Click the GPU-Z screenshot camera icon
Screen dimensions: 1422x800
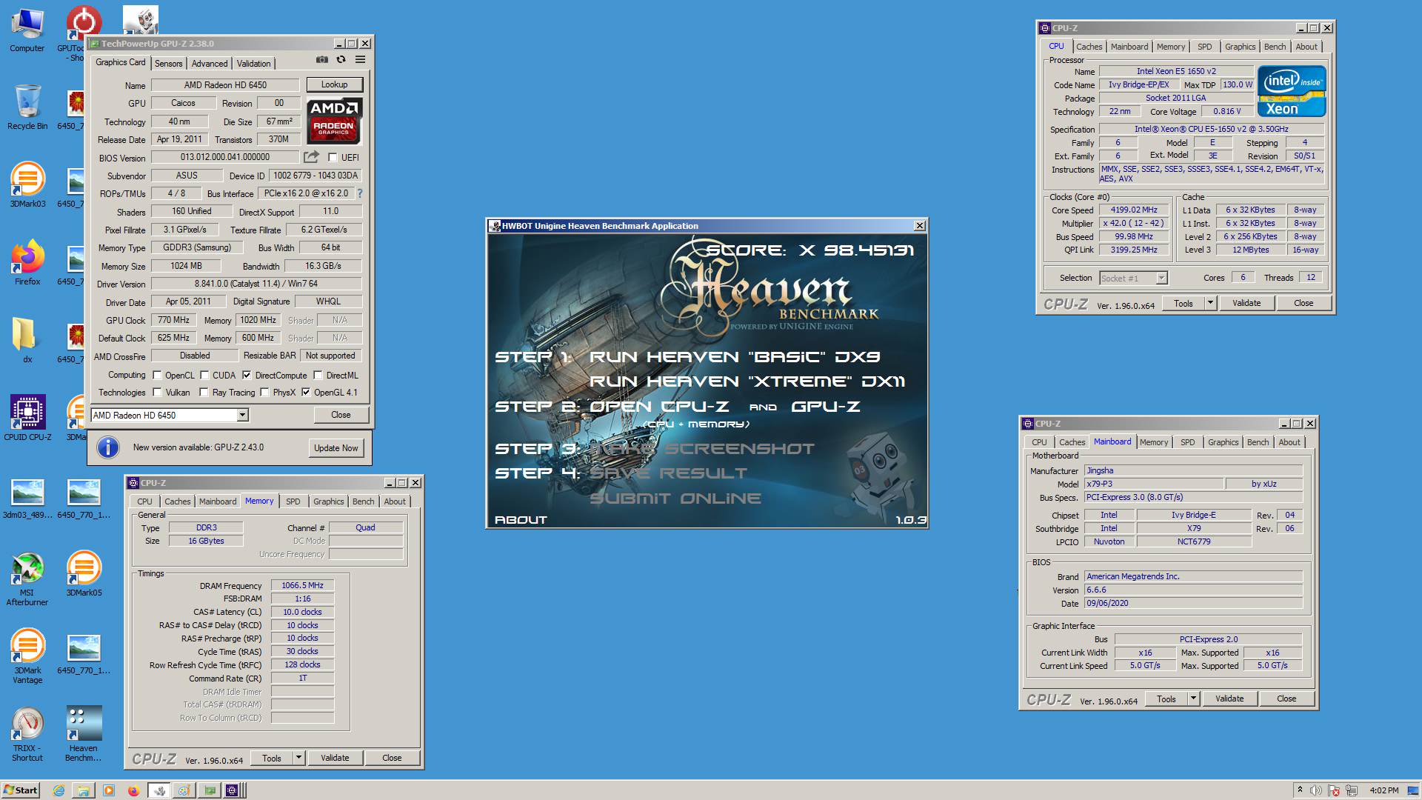[322, 60]
